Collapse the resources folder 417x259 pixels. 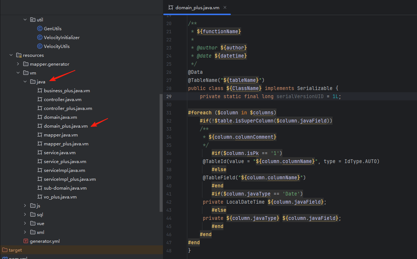11,55
